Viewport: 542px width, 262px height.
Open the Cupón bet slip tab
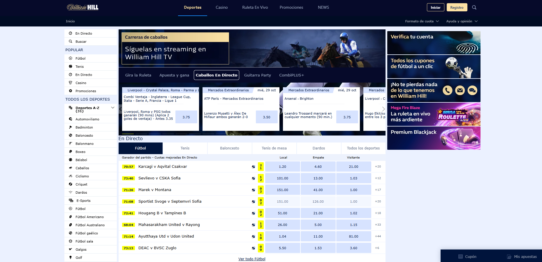pos(467,256)
